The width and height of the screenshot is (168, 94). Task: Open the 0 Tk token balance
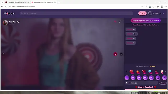[142, 13]
